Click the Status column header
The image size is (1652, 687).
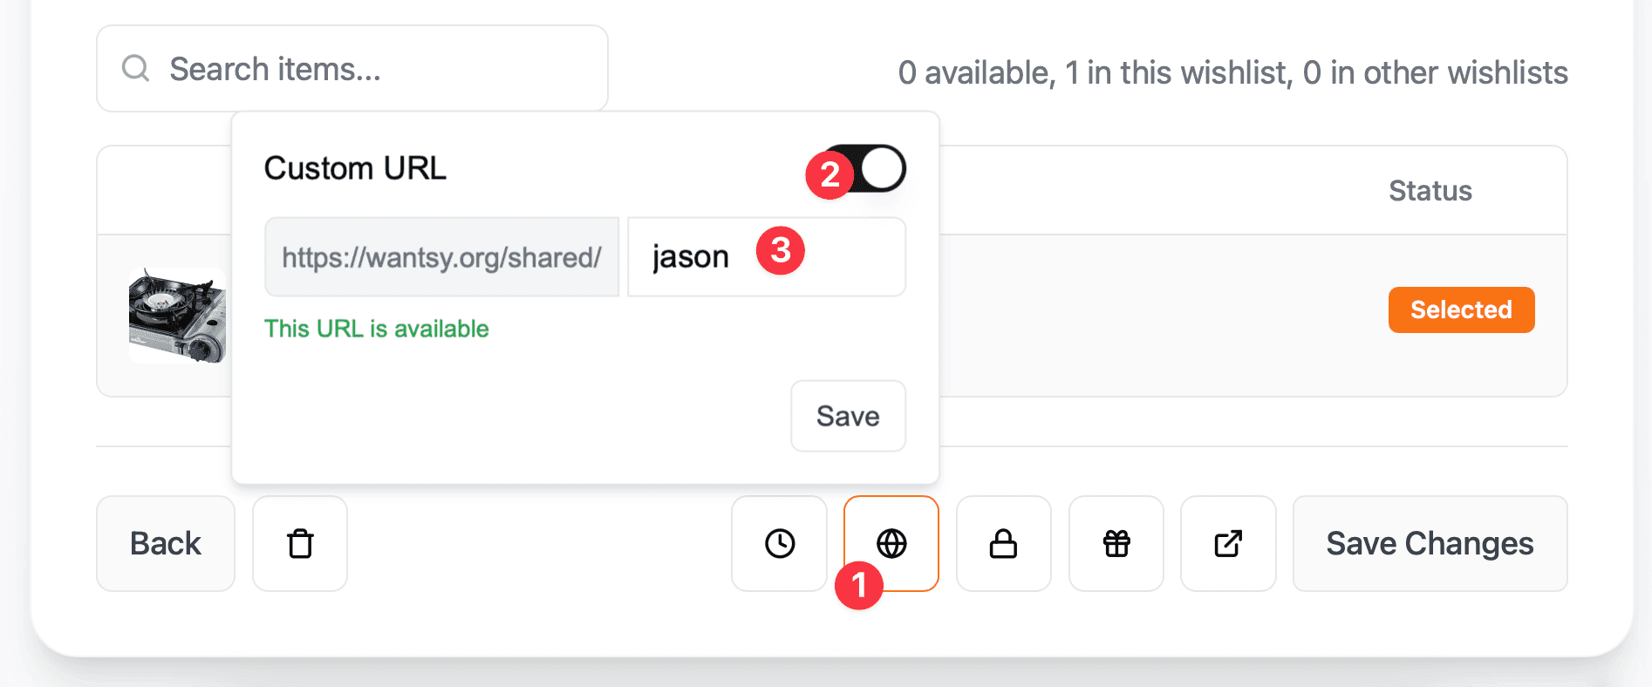tap(1430, 191)
